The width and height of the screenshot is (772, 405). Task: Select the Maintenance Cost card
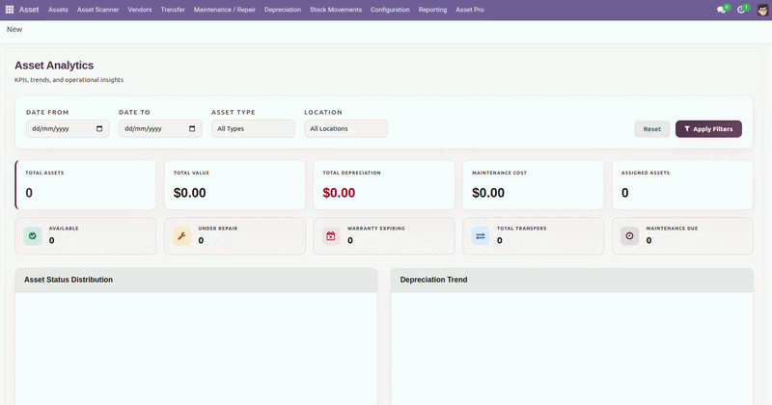(534, 184)
